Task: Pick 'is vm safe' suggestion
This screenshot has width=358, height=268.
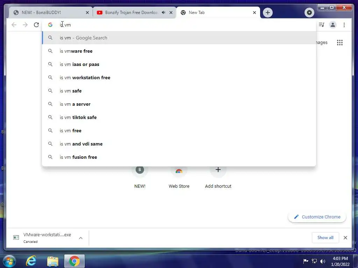Action: [x=179, y=91]
